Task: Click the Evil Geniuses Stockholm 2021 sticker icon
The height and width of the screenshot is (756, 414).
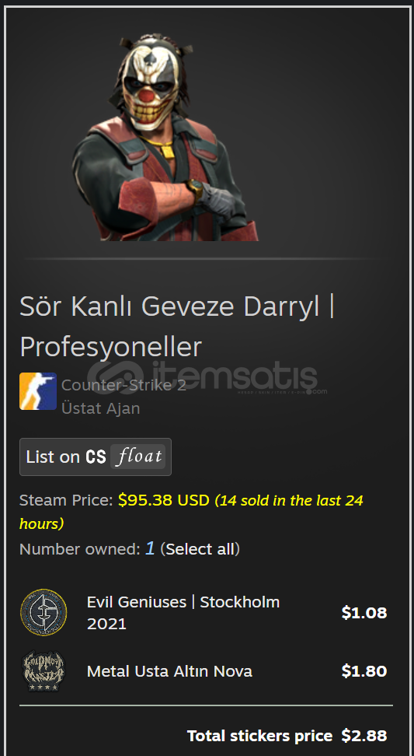Action: pos(43,612)
